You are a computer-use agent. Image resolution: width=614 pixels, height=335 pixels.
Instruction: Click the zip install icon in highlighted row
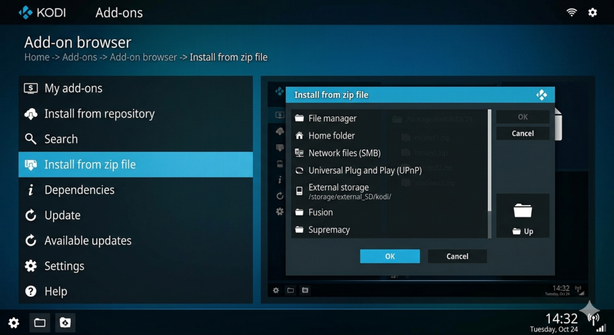click(31, 165)
